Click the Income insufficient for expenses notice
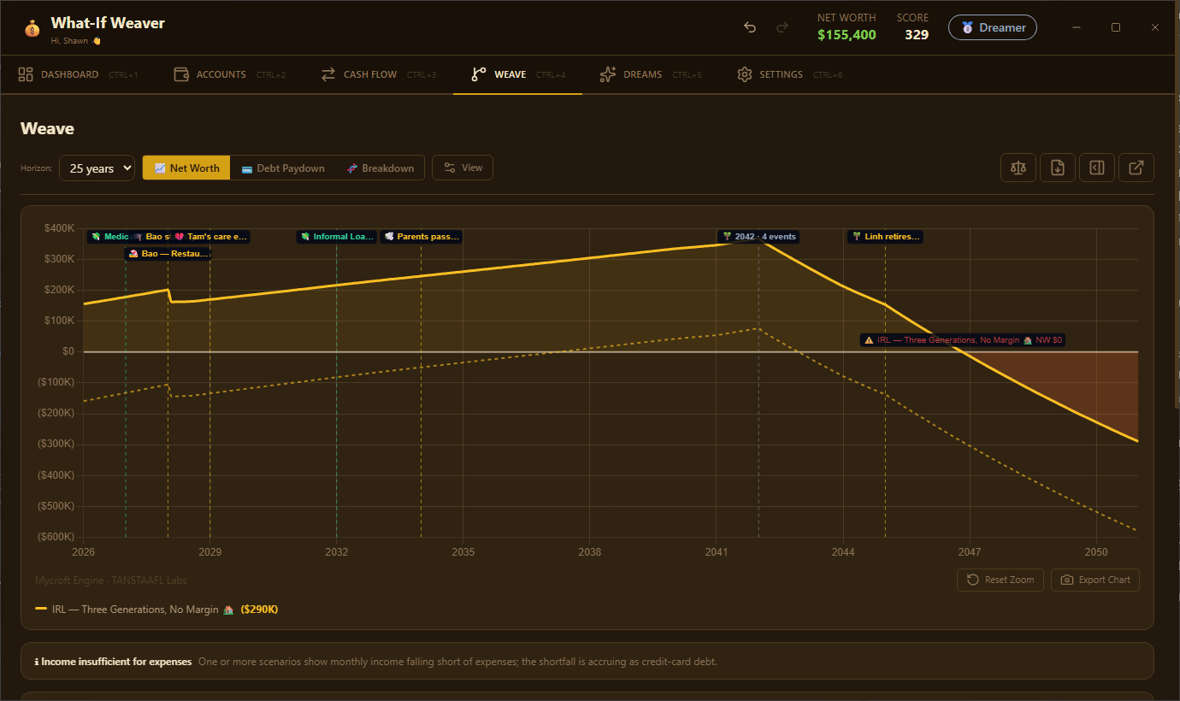Image resolution: width=1180 pixels, height=701 pixels. click(587, 662)
